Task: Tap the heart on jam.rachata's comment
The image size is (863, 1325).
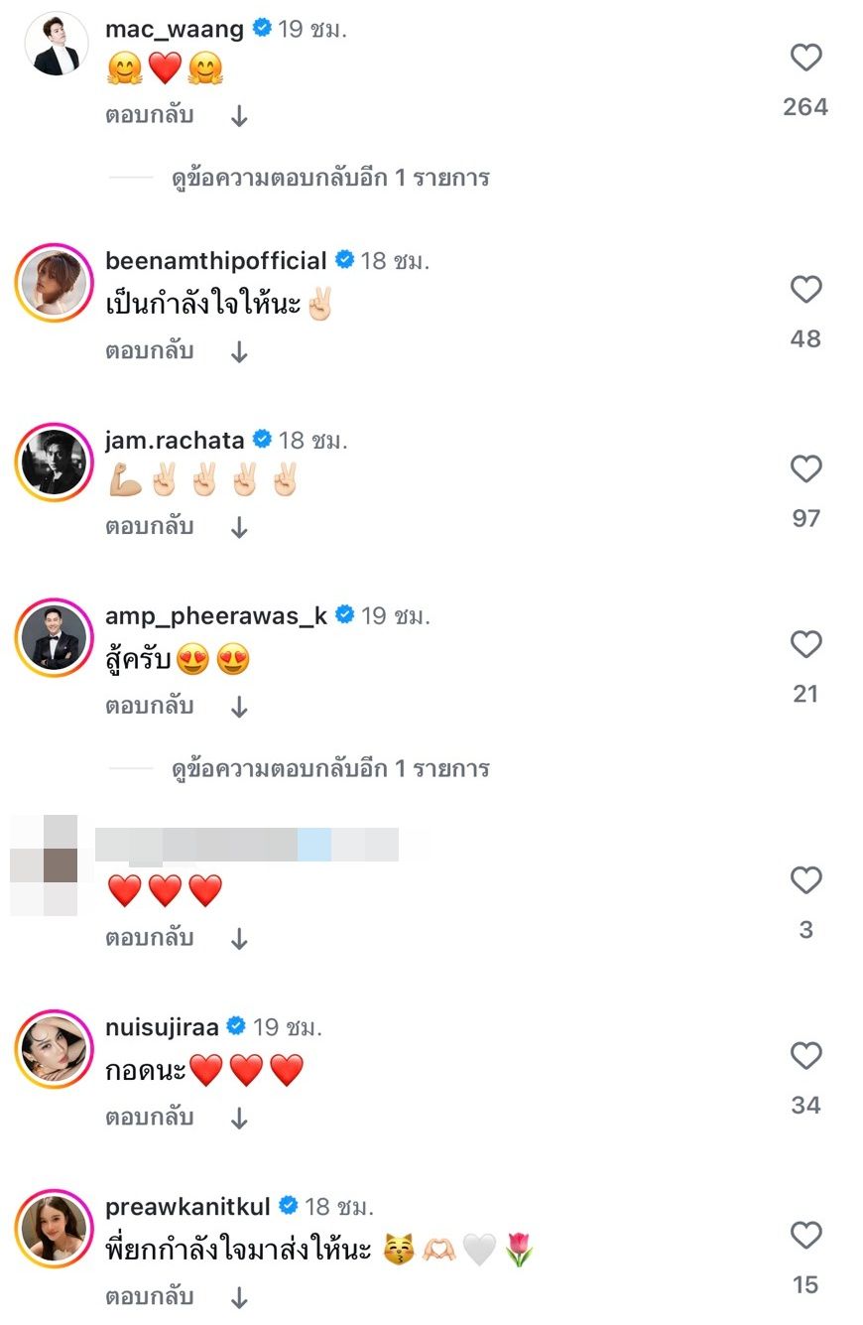Action: 805,468
